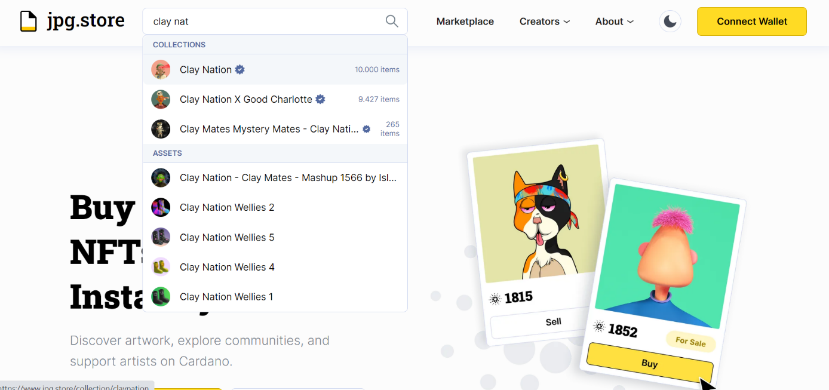Select Clay Mates Mystery Mates collection result
The height and width of the screenshot is (390, 829).
tap(275, 129)
